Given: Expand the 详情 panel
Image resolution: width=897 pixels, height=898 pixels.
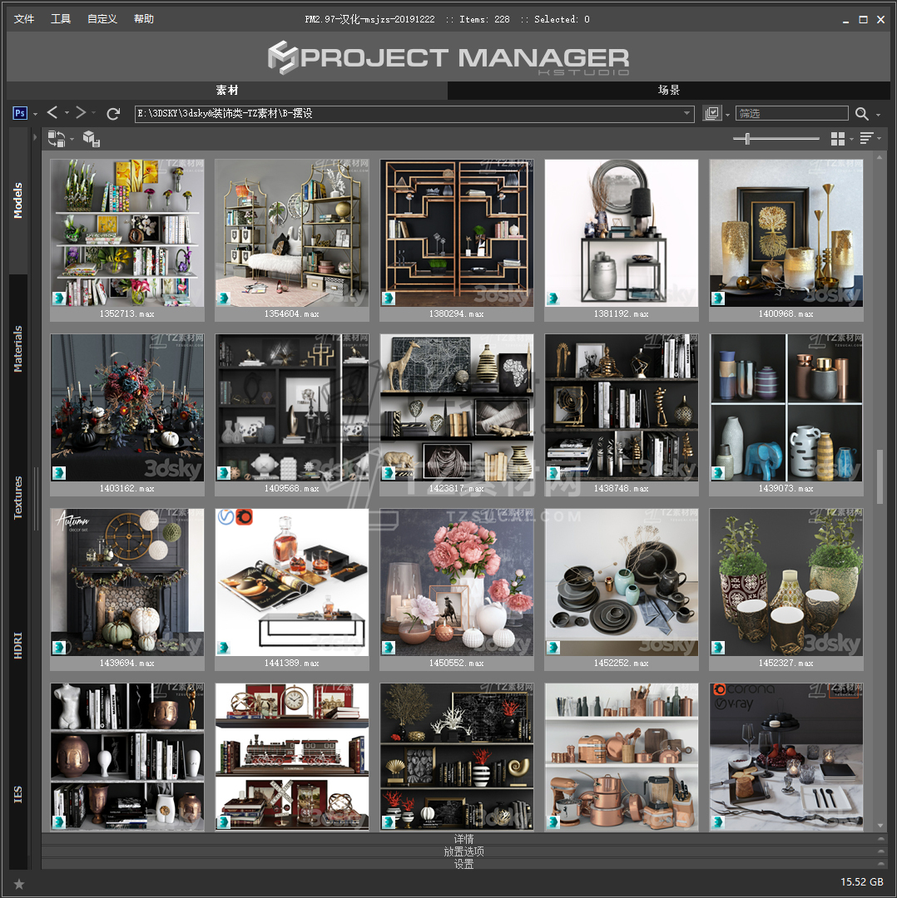Looking at the screenshot, I should pyautogui.click(x=463, y=839).
